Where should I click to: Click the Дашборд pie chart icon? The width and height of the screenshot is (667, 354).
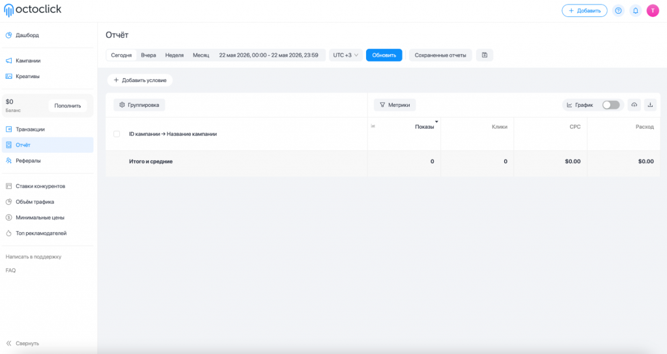pyautogui.click(x=8, y=35)
